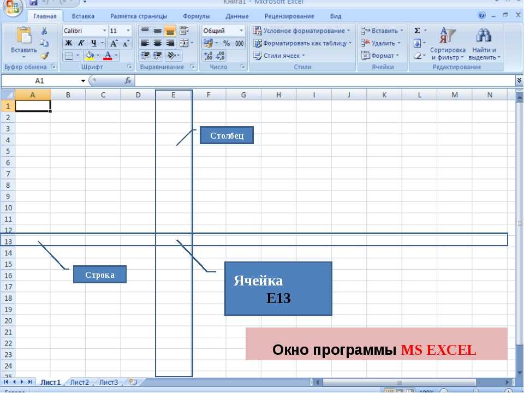Select the Format Painter brush icon
The height and width of the screenshot is (393, 524).
click(44, 56)
